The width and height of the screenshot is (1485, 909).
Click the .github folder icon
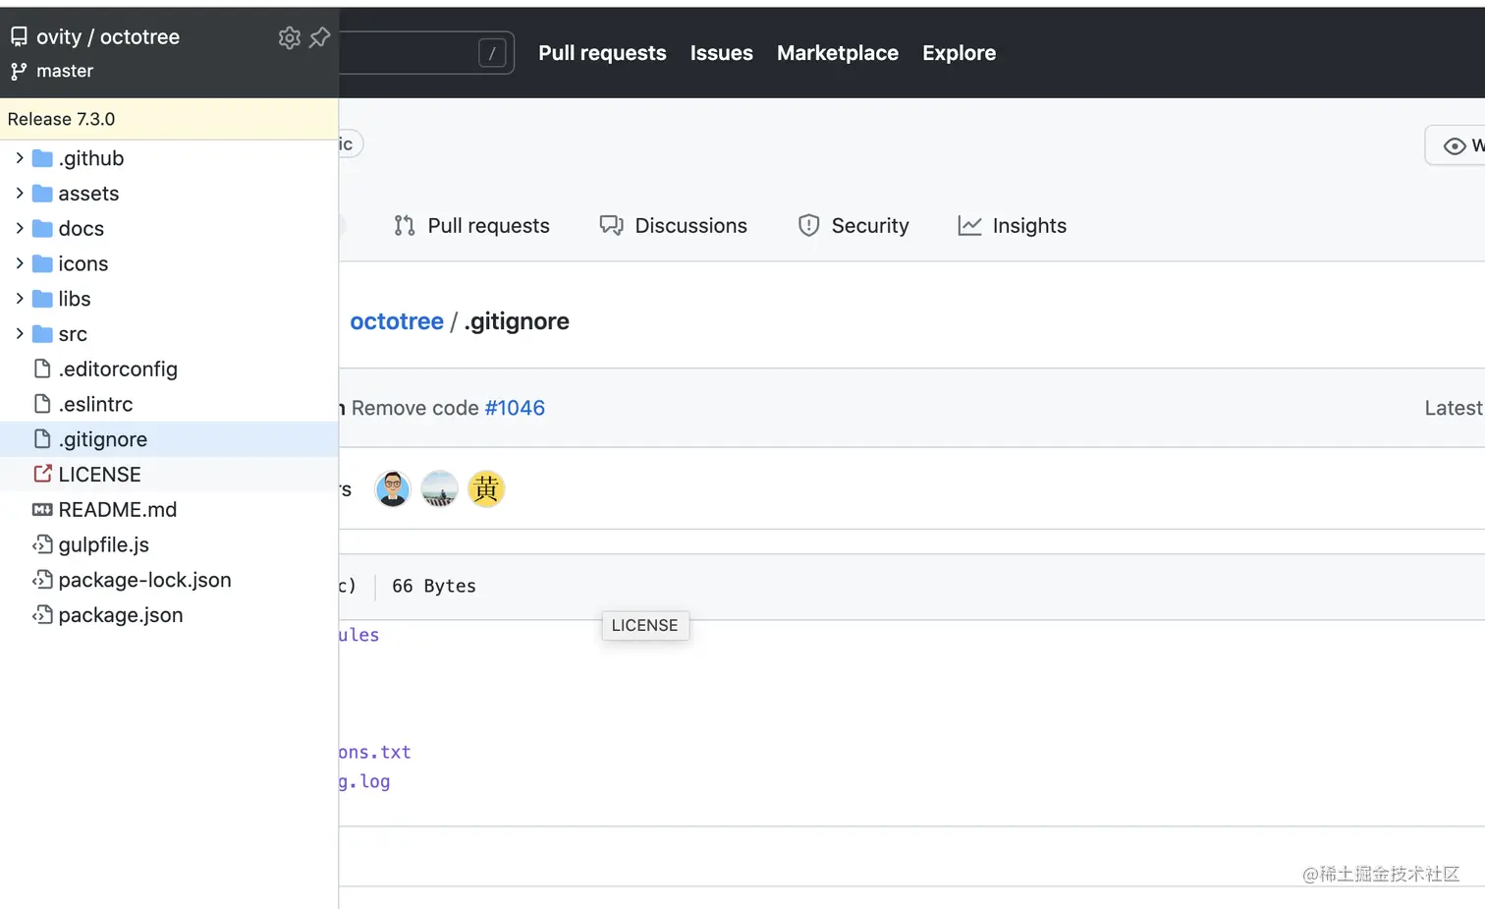(x=42, y=158)
